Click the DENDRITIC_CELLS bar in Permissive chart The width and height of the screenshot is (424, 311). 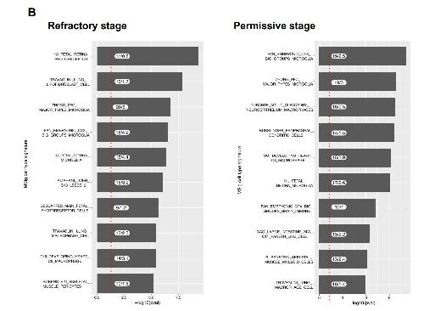(x=356, y=133)
